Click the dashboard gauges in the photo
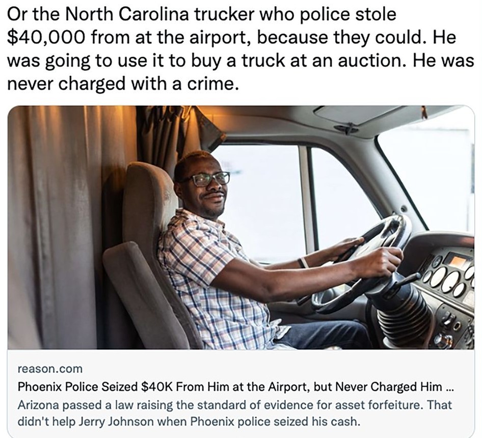Screen dimensions: 482x438 [x=448, y=278]
